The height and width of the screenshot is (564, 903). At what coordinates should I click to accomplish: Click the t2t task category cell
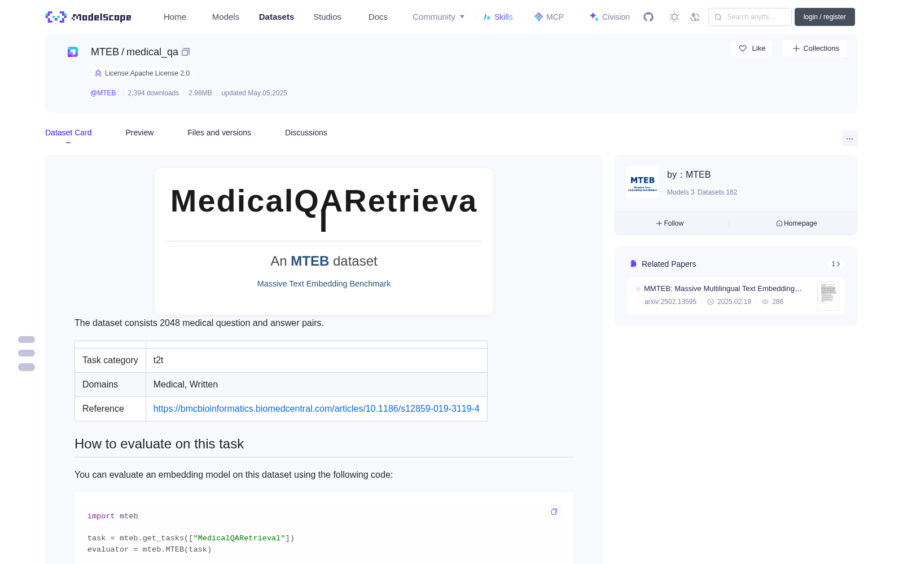[316, 360]
